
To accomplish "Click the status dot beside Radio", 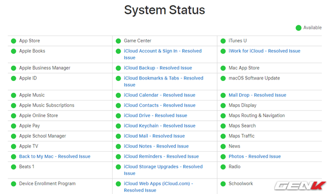I will [x=223, y=167].
